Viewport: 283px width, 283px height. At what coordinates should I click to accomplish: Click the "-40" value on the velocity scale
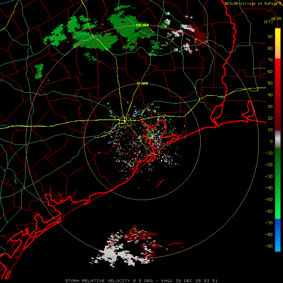click(269, 188)
